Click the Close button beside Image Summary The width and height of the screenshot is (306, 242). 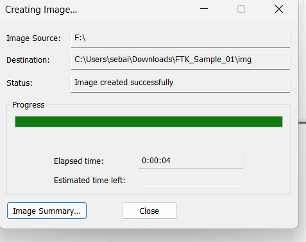[x=149, y=211]
